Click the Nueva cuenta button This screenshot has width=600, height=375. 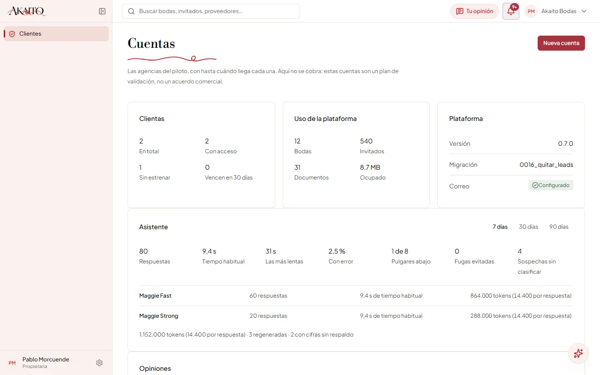click(x=561, y=43)
